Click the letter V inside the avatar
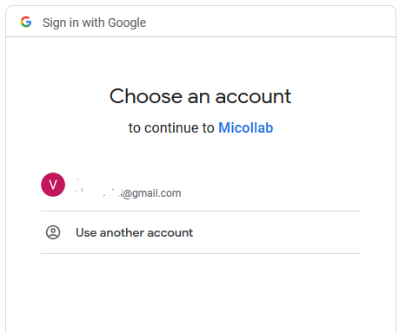The width and height of the screenshot is (399, 332). pos(53,185)
